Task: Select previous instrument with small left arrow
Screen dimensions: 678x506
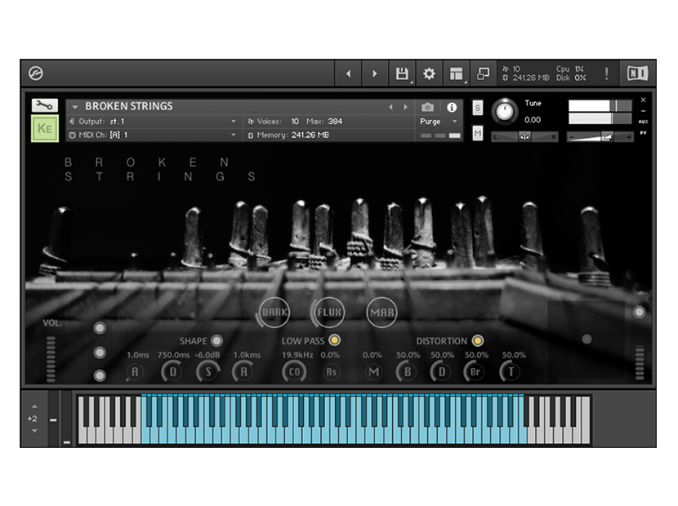Action: pos(391,107)
